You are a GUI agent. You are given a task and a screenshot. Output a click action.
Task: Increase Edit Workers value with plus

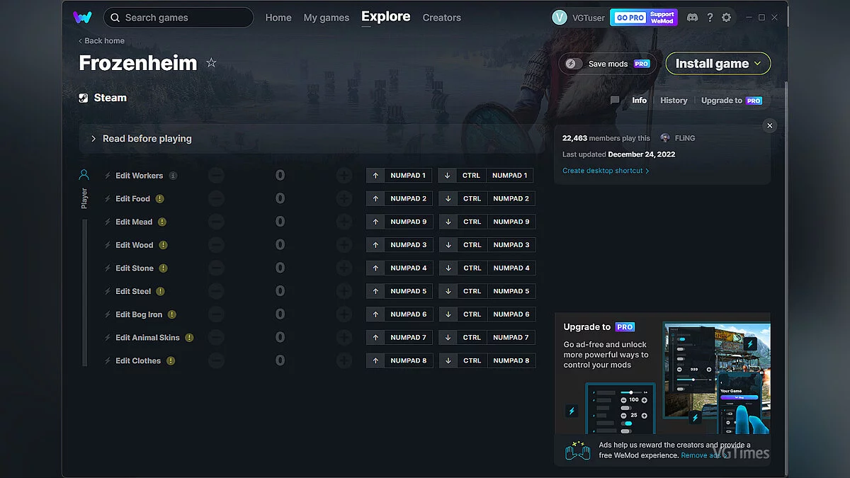click(344, 176)
